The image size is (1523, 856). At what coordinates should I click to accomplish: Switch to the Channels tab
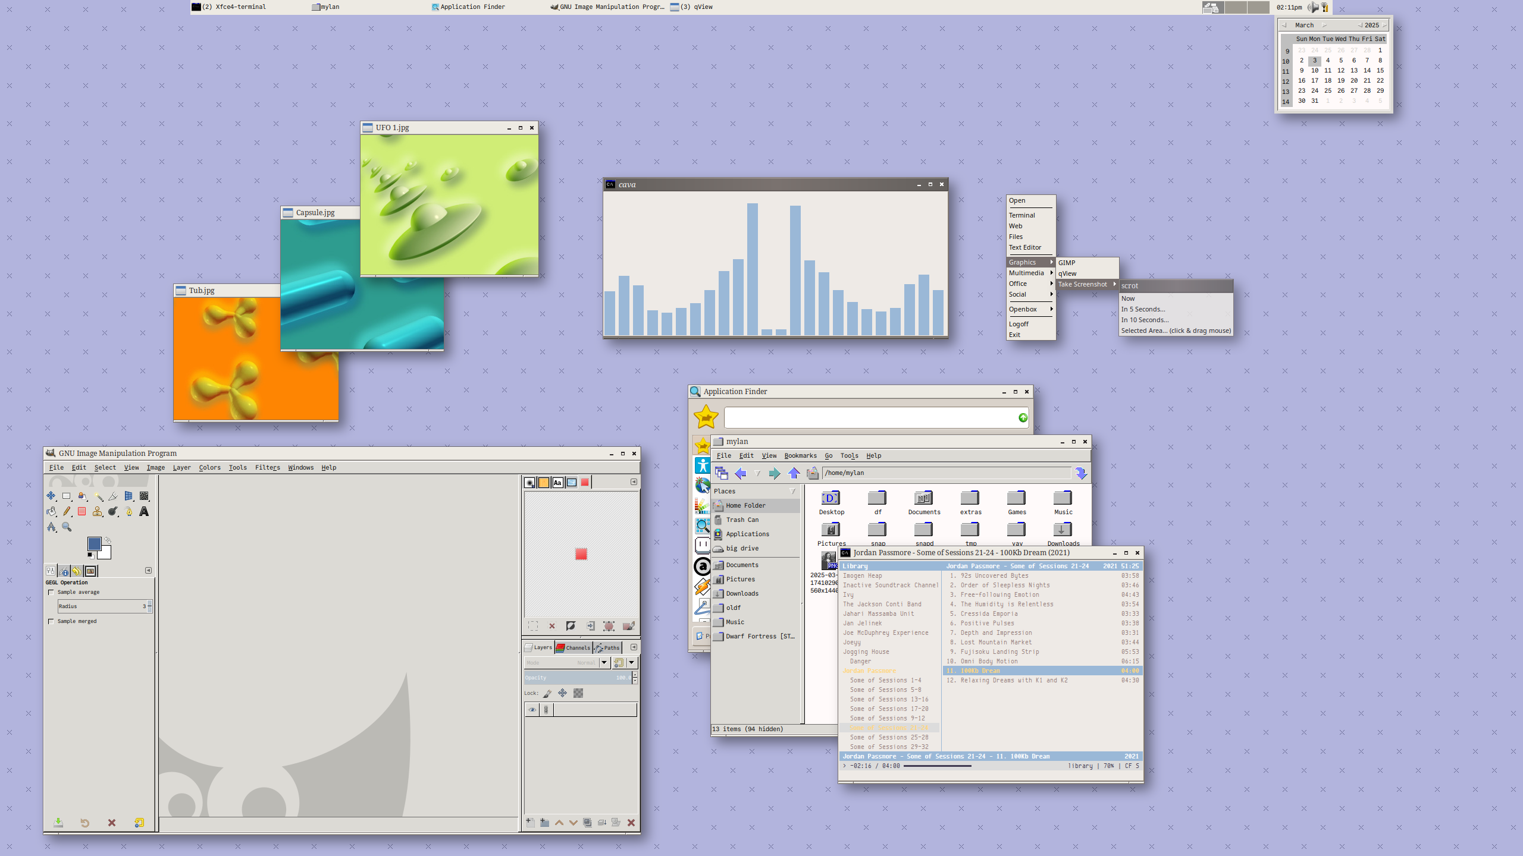coord(574,647)
